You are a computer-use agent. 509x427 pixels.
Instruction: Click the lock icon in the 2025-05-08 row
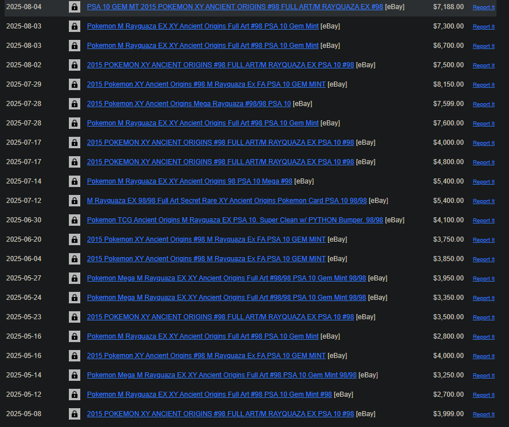[75, 414]
